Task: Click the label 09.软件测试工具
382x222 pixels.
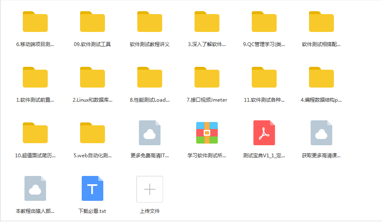Action: click(x=92, y=44)
